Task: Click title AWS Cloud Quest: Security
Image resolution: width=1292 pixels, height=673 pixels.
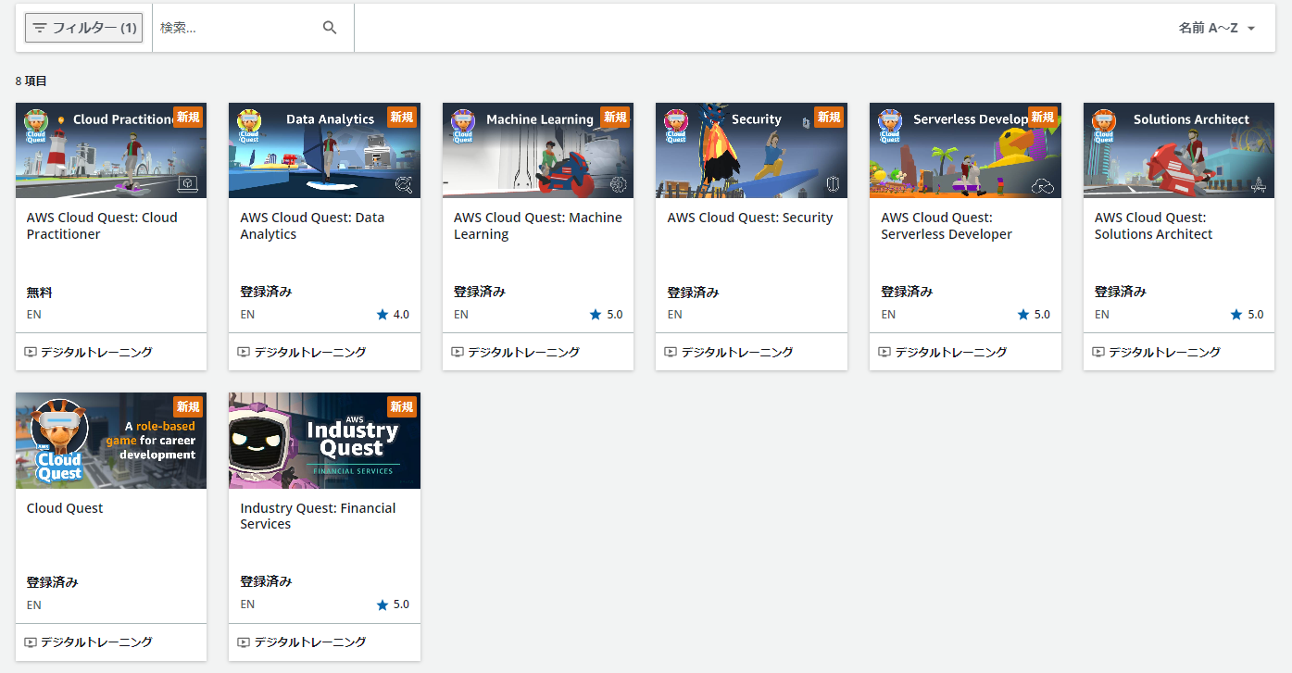Action: pyautogui.click(x=750, y=218)
